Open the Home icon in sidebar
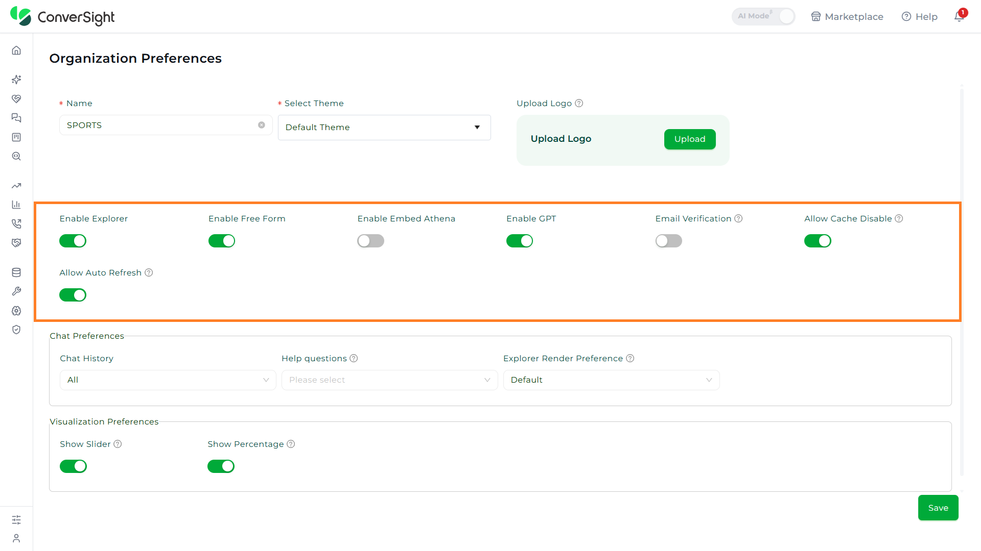The image size is (981, 551). coord(16,51)
